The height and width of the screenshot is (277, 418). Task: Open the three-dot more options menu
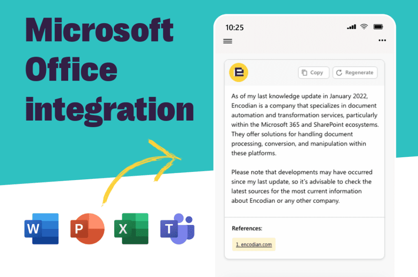click(382, 40)
